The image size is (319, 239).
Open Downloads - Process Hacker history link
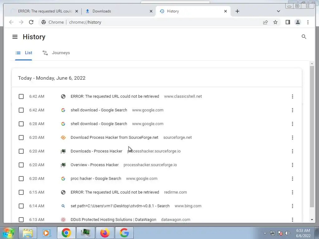pos(97,151)
